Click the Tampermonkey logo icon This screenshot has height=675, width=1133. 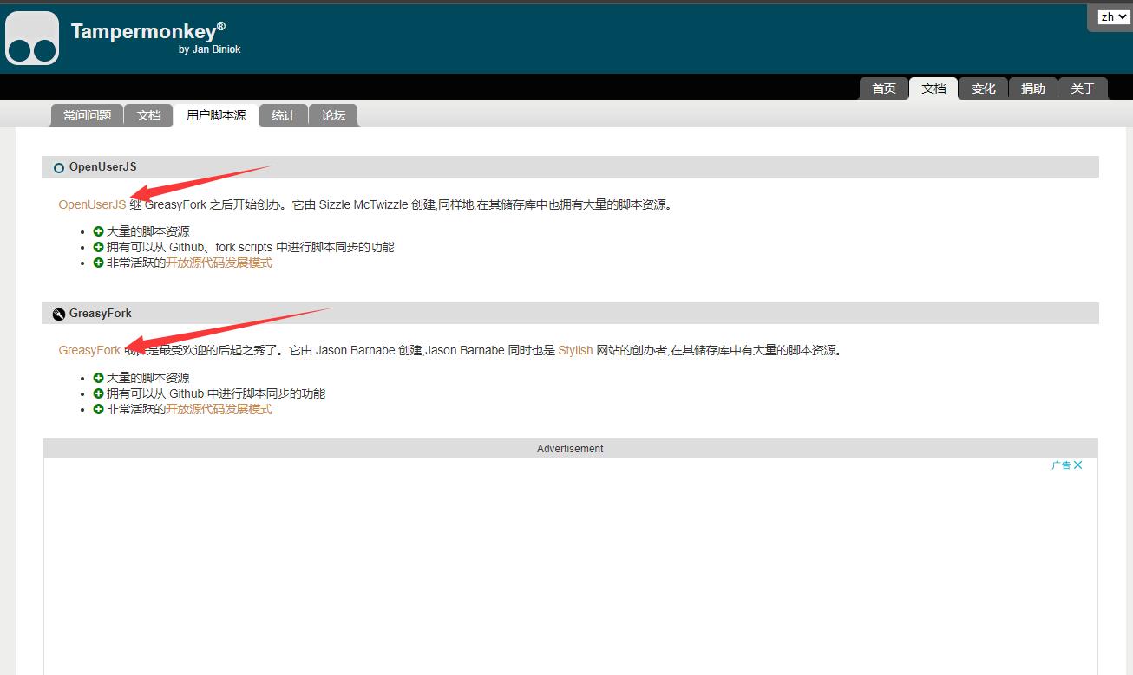click(x=32, y=38)
